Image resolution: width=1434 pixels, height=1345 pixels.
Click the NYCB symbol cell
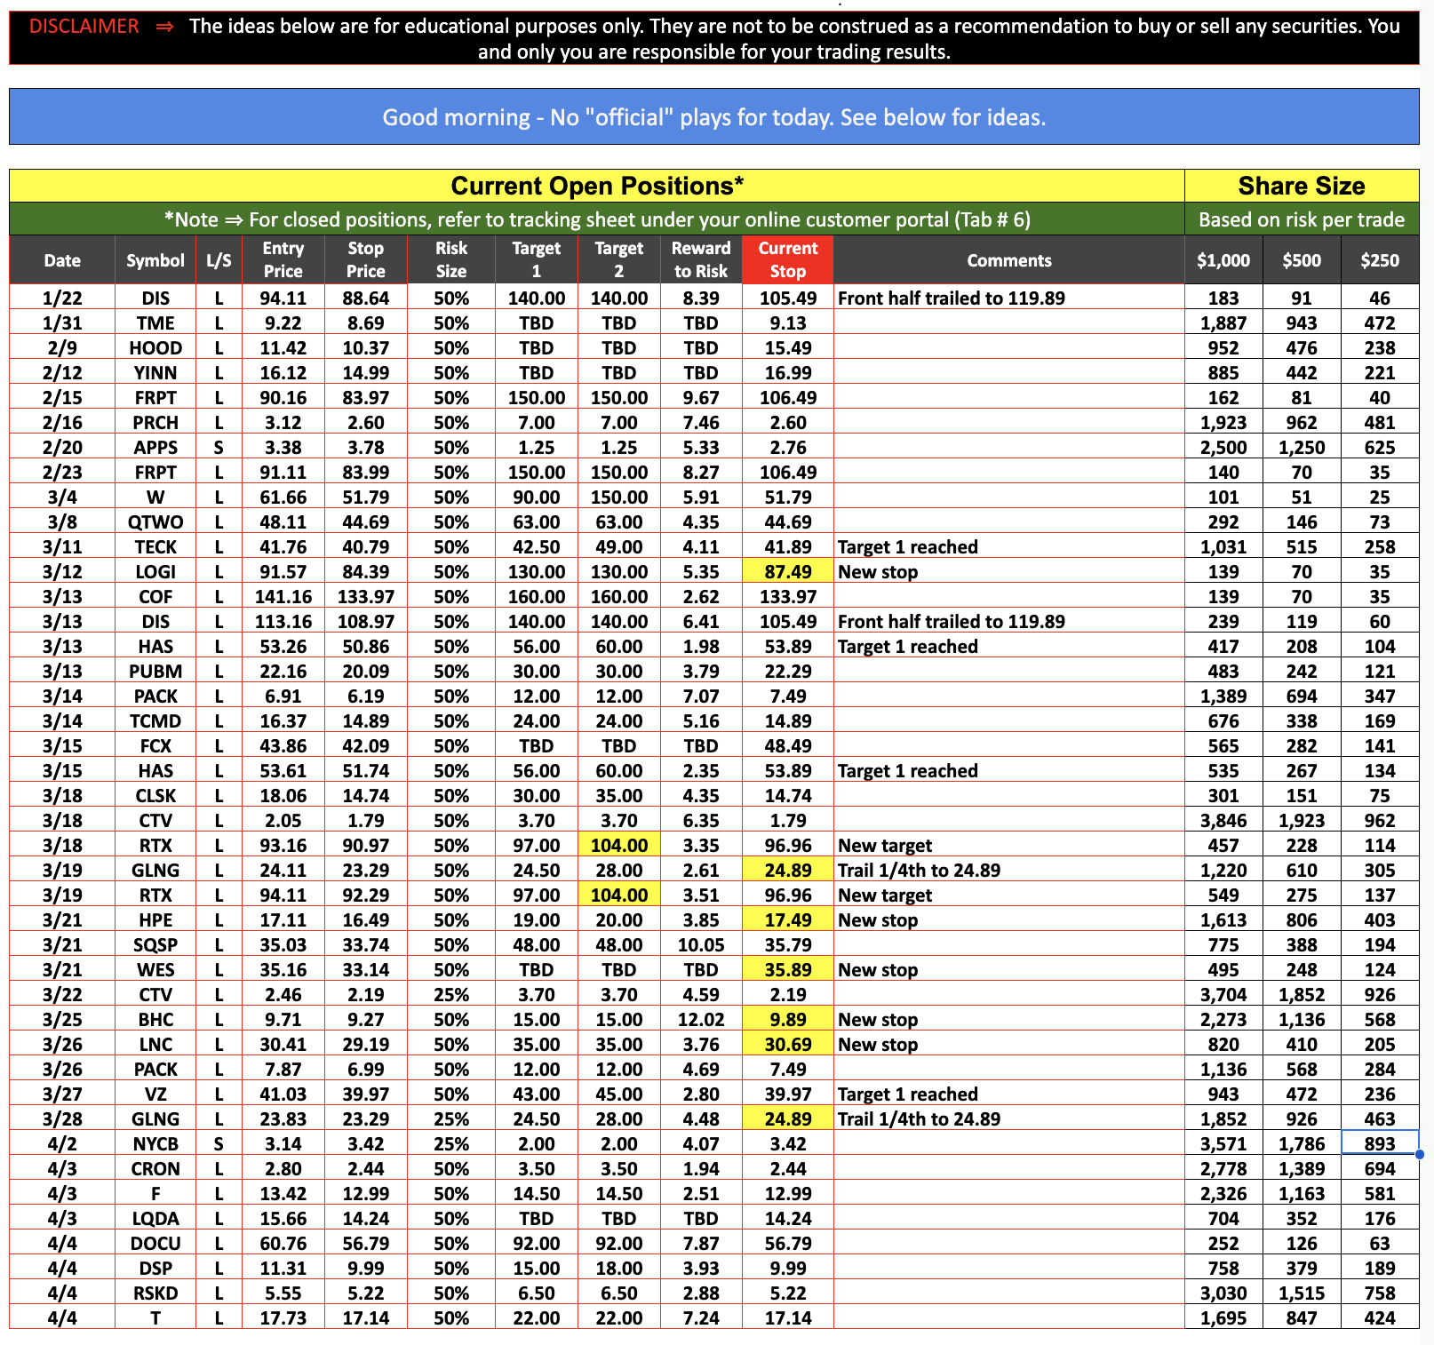155,1144
